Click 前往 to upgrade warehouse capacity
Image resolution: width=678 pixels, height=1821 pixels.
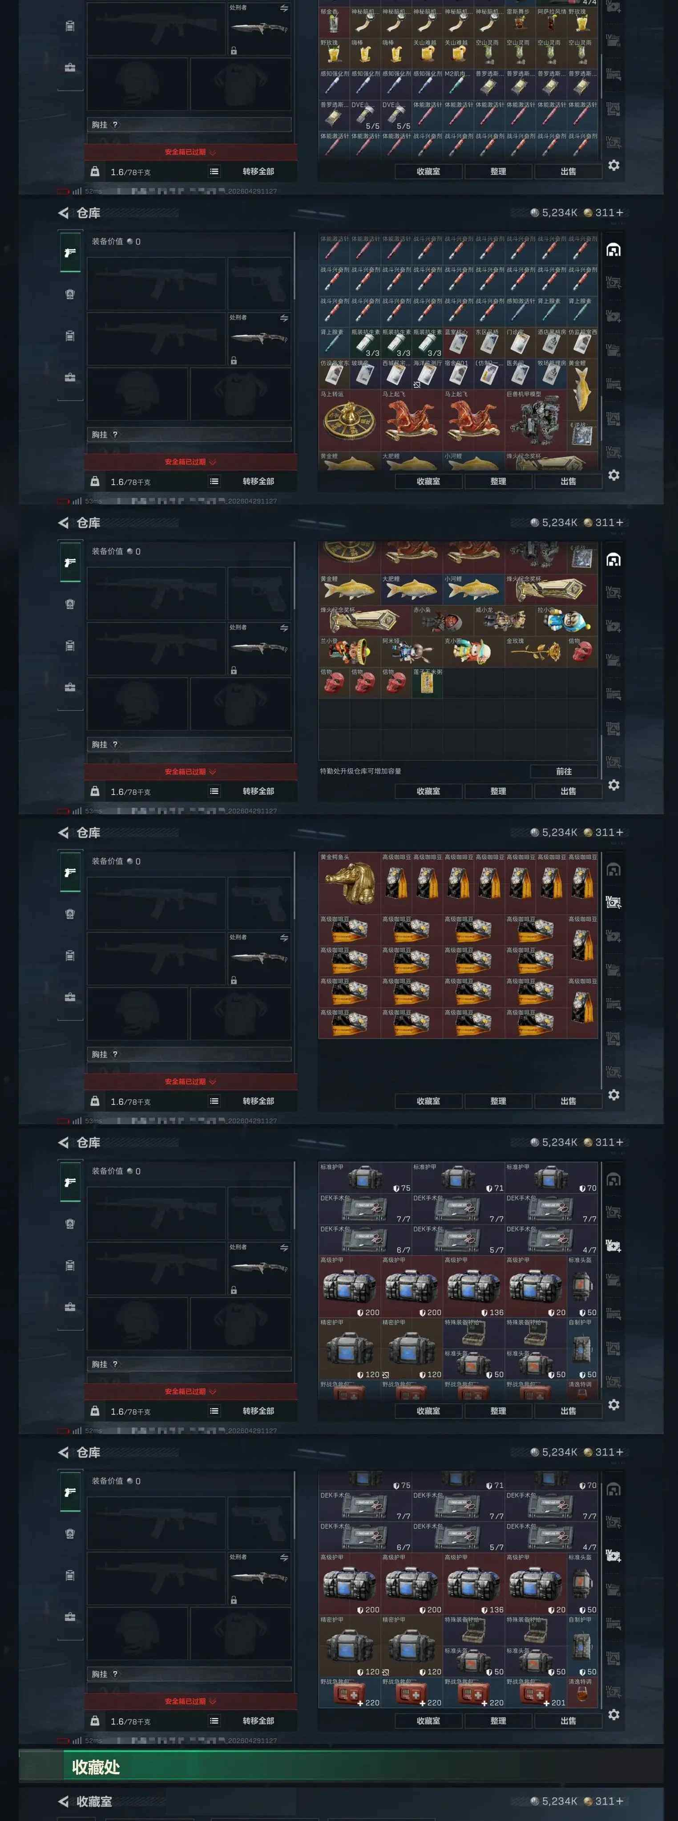564,771
